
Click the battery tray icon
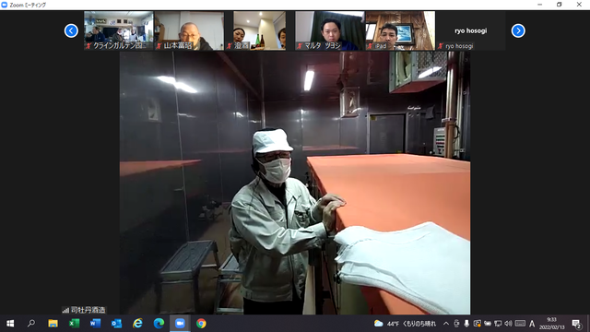tap(488, 324)
